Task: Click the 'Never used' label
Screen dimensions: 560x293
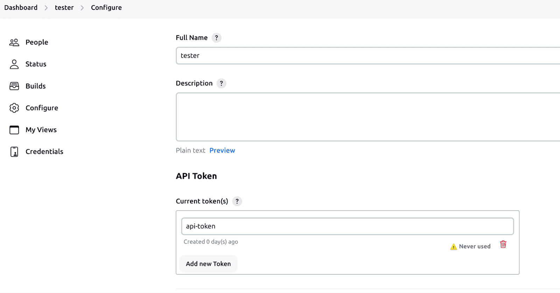Action: (x=475, y=246)
